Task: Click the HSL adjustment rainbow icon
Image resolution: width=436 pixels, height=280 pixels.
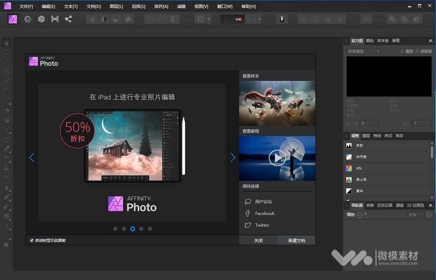Action: point(349,168)
